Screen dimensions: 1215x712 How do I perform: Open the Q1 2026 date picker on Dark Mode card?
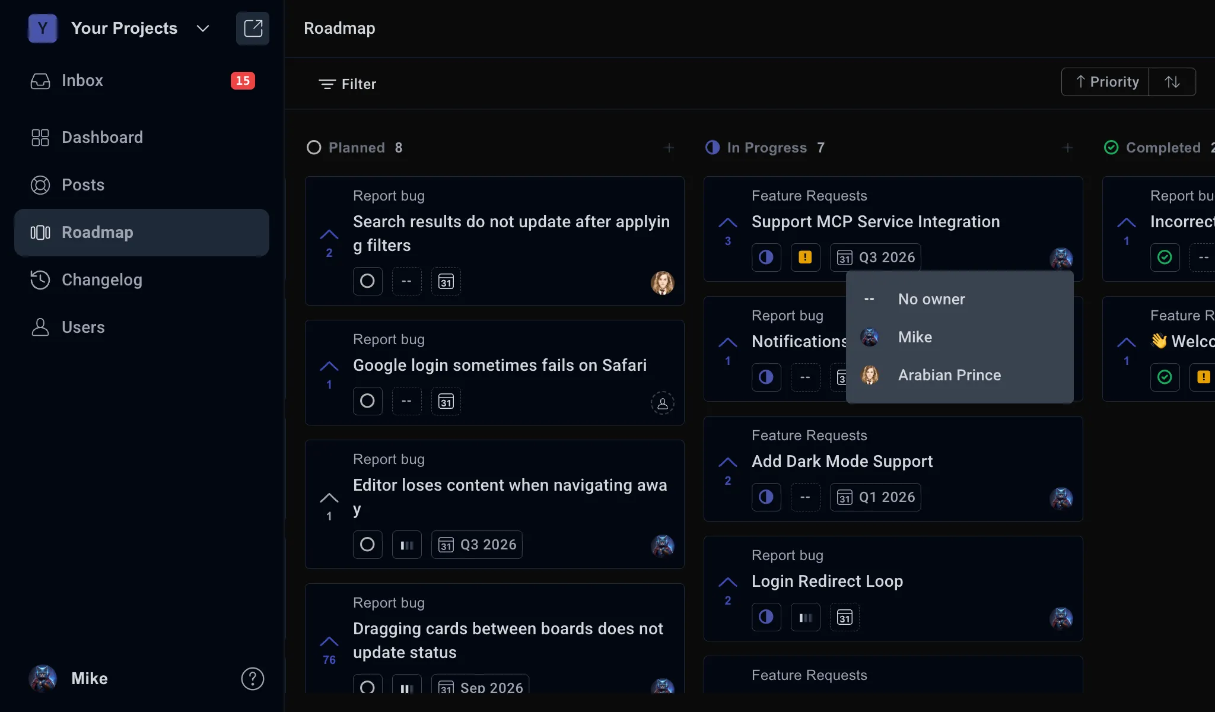(x=876, y=497)
